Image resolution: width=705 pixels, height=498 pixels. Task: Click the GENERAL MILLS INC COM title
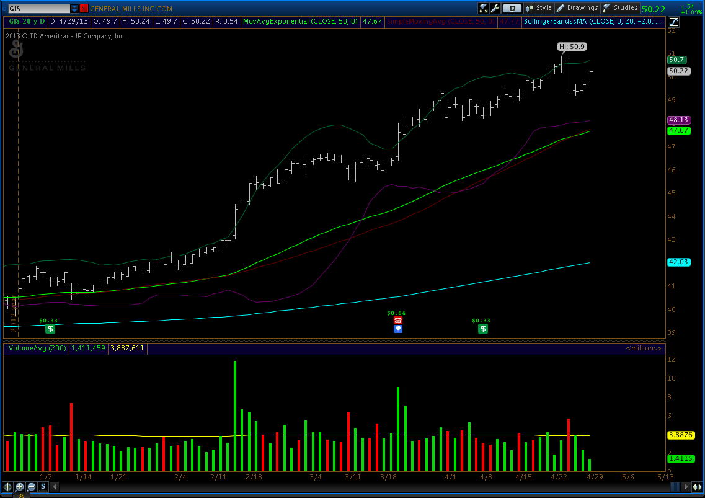pos(131,9)
